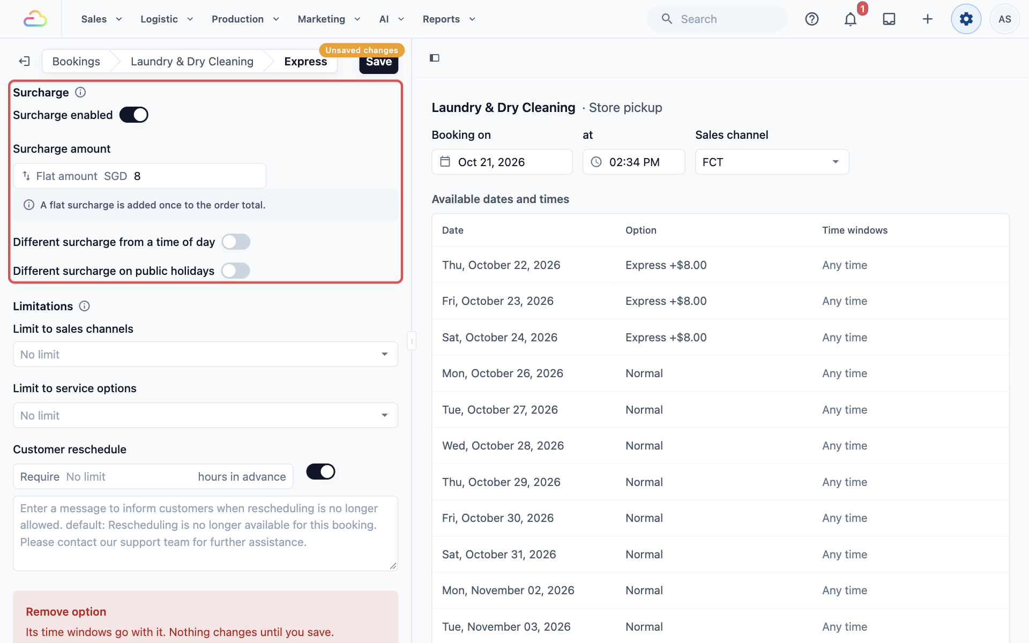Image resolution: width=1029 pixels, height=643 pixels.
Task: Expand the Sales menu
Action: (x=102, y=19)
